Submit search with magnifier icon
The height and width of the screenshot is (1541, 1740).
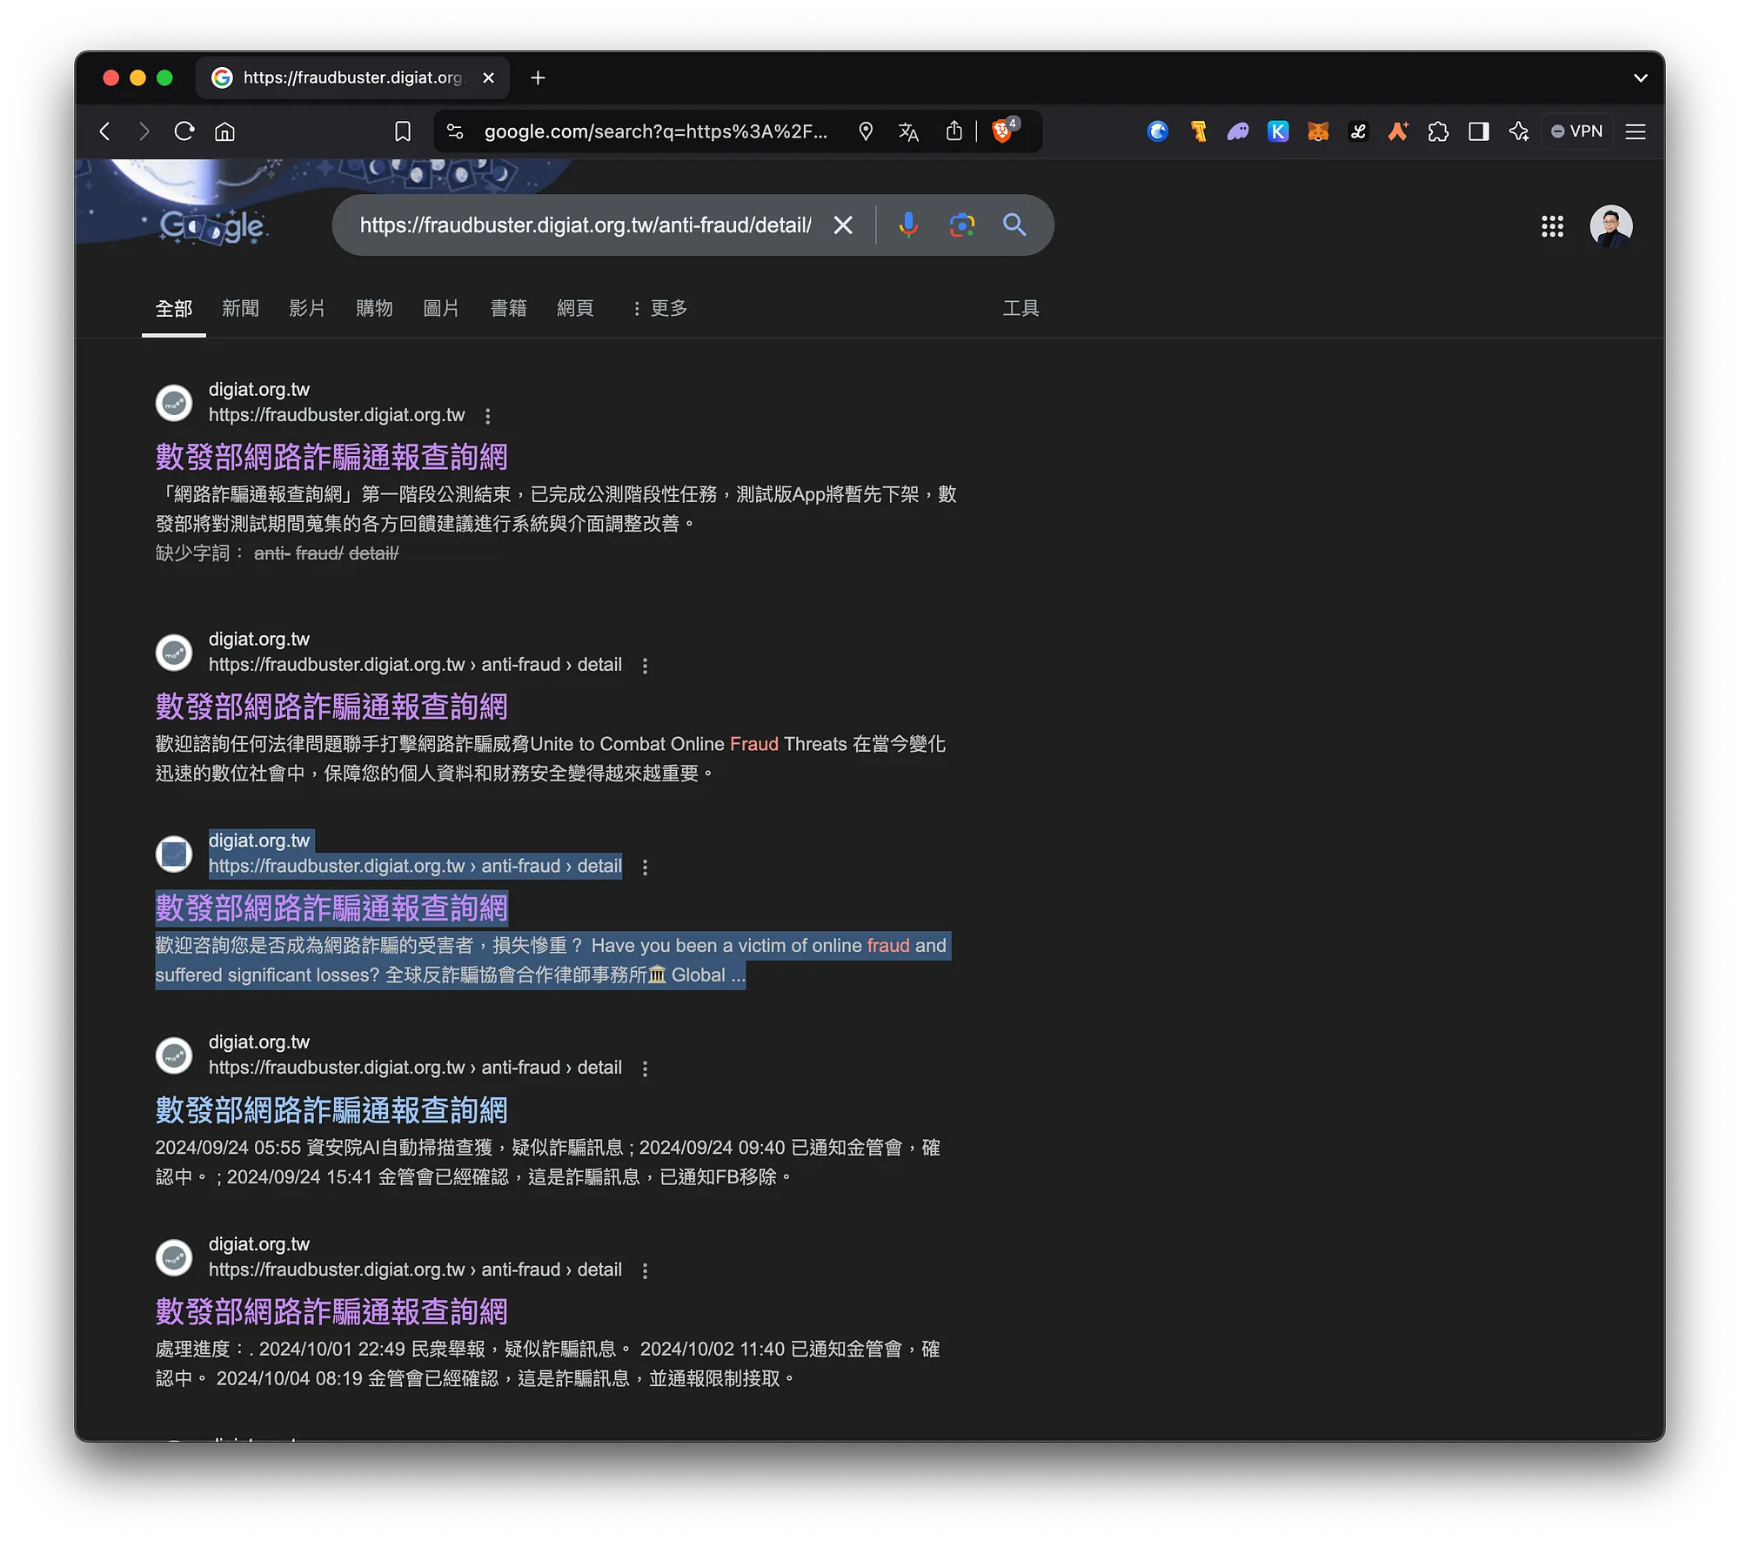[x=1014, y=225]
